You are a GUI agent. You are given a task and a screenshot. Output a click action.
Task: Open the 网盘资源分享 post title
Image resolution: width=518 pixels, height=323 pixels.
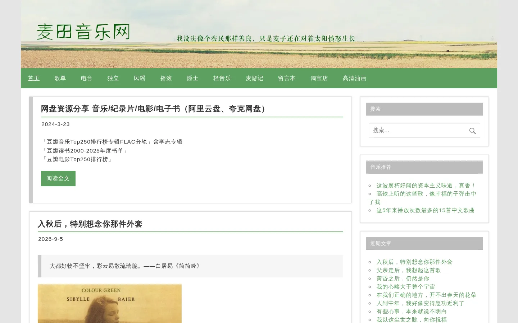155,109
